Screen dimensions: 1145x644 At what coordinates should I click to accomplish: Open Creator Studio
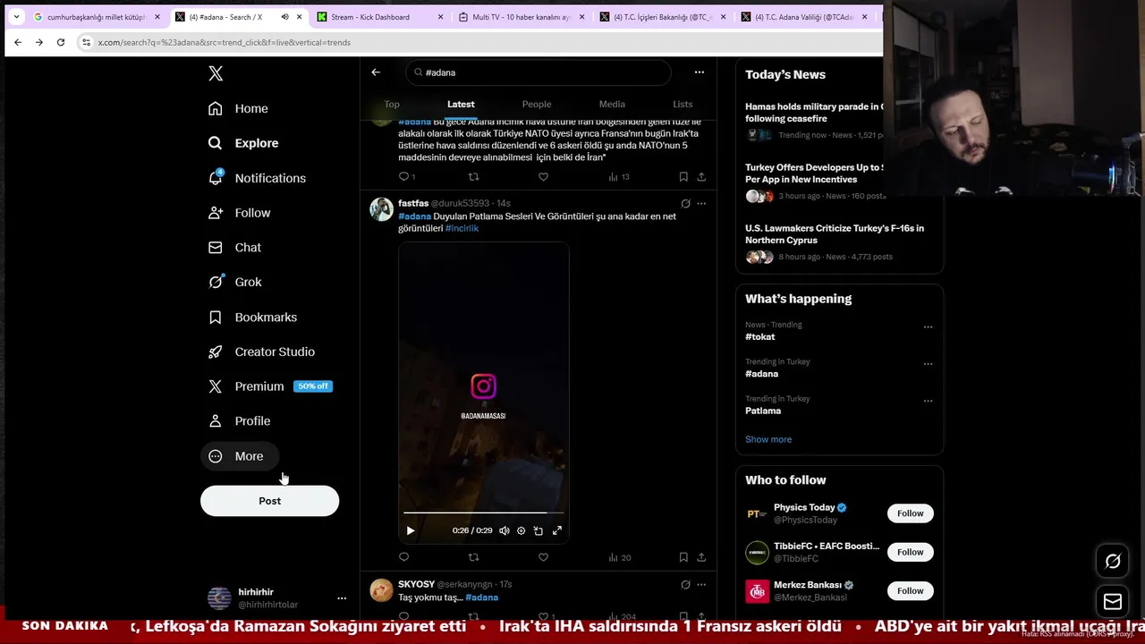pos(262,352)
